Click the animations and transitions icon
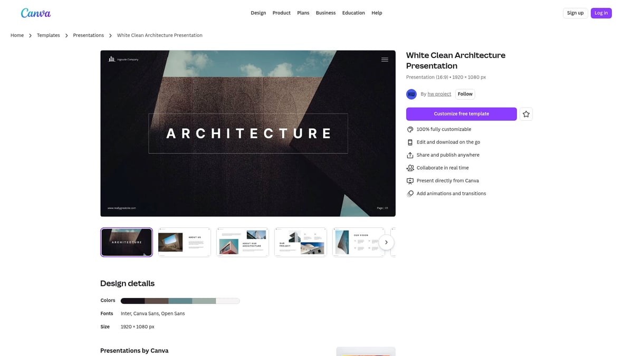 (410, 193)
